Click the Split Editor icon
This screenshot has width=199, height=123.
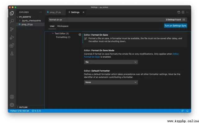(183, 12)
